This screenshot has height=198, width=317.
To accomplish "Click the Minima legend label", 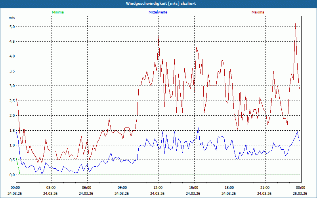I will 57,12.
